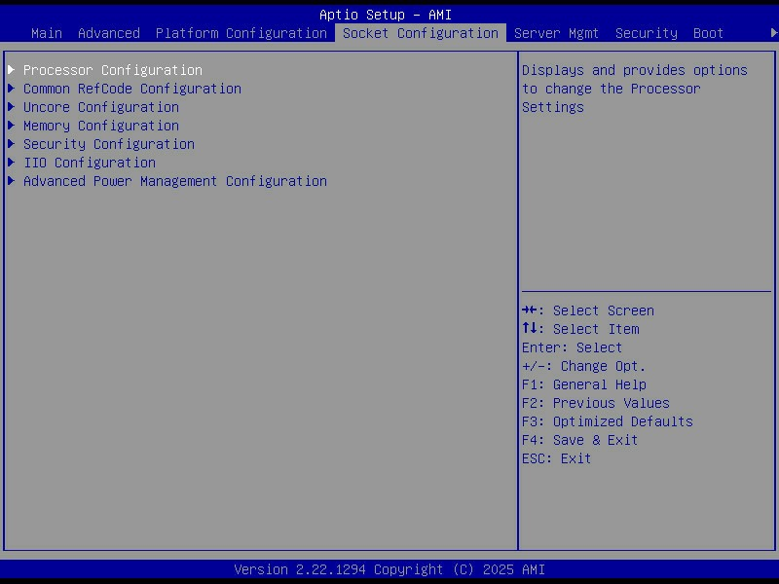Open Processor Configuration submenu

coord(113,70)
